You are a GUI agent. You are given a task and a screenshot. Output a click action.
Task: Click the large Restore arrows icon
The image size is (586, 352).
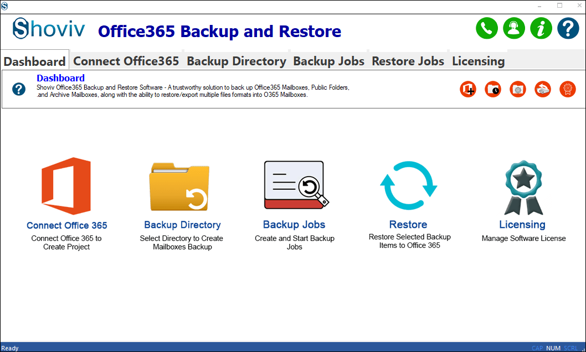408,186
